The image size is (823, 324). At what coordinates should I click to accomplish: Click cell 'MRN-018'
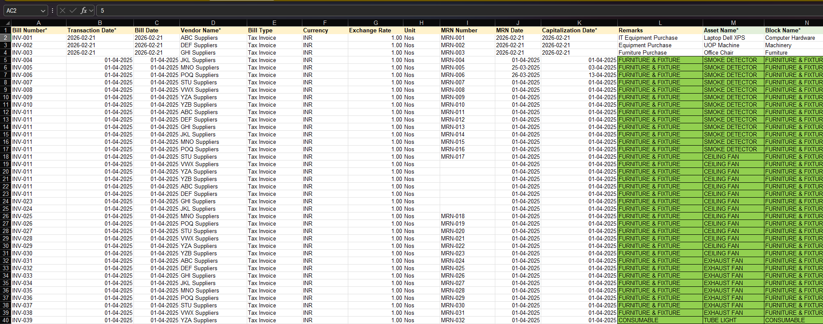coord(467,216)
